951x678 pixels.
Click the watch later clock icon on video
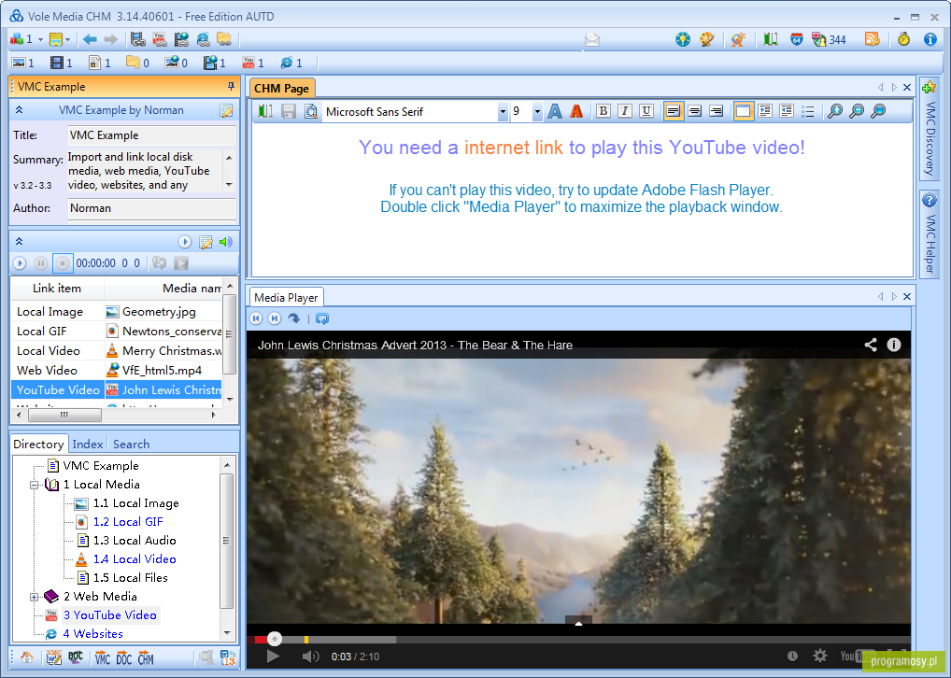point(792,656)
